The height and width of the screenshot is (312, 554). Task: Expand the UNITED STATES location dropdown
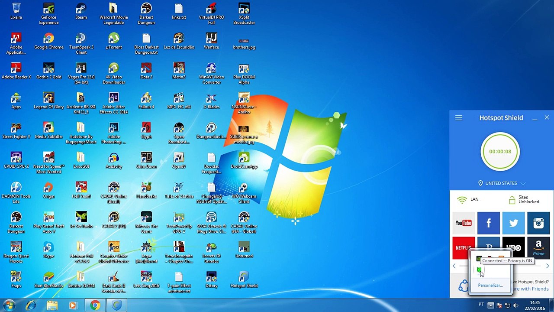click(x=502, y=183)
